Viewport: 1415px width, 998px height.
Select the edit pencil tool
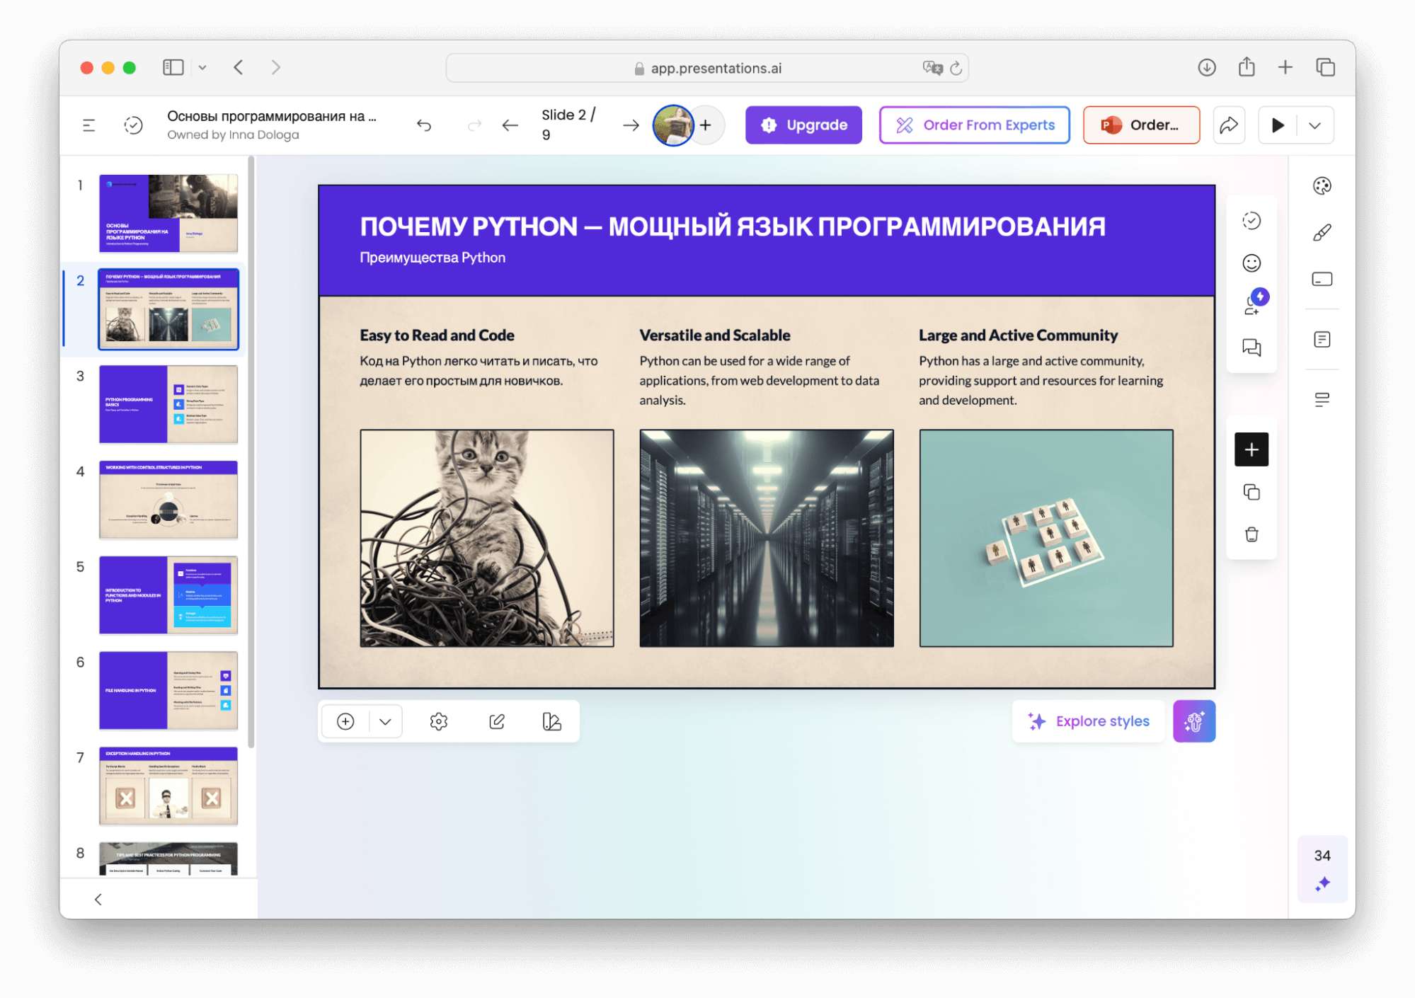pos(496,721)
